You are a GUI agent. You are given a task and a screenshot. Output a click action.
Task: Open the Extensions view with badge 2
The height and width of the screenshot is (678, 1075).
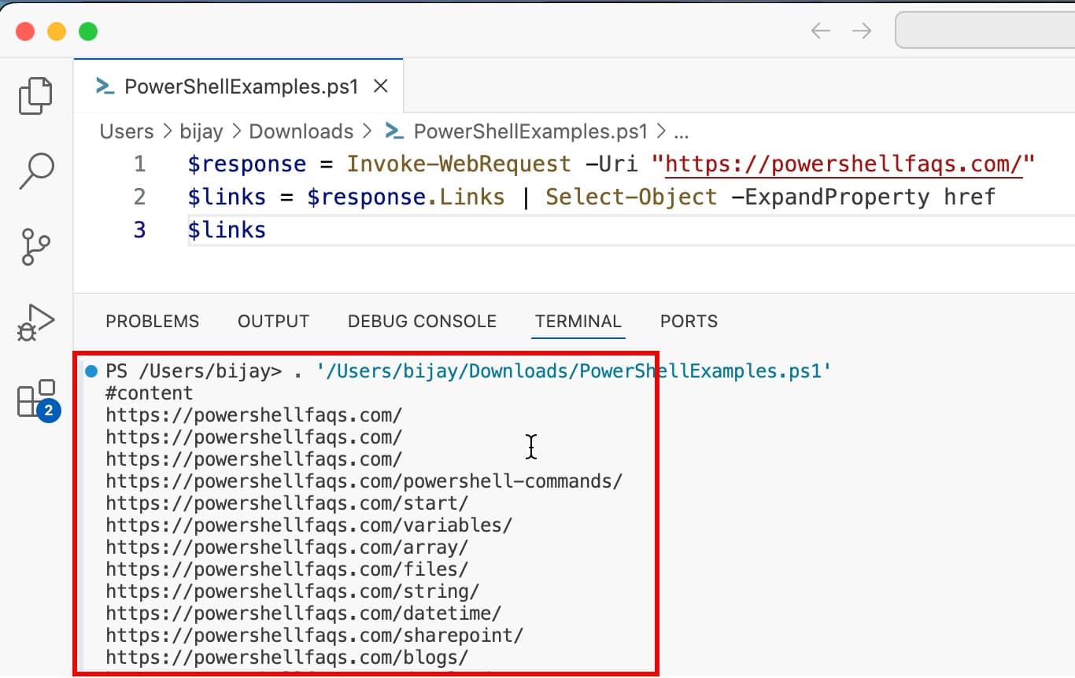click(37, 400)
